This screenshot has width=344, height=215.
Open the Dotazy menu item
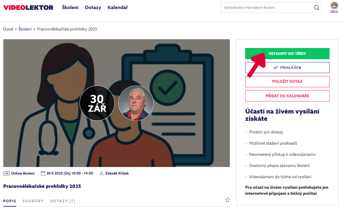93,8
